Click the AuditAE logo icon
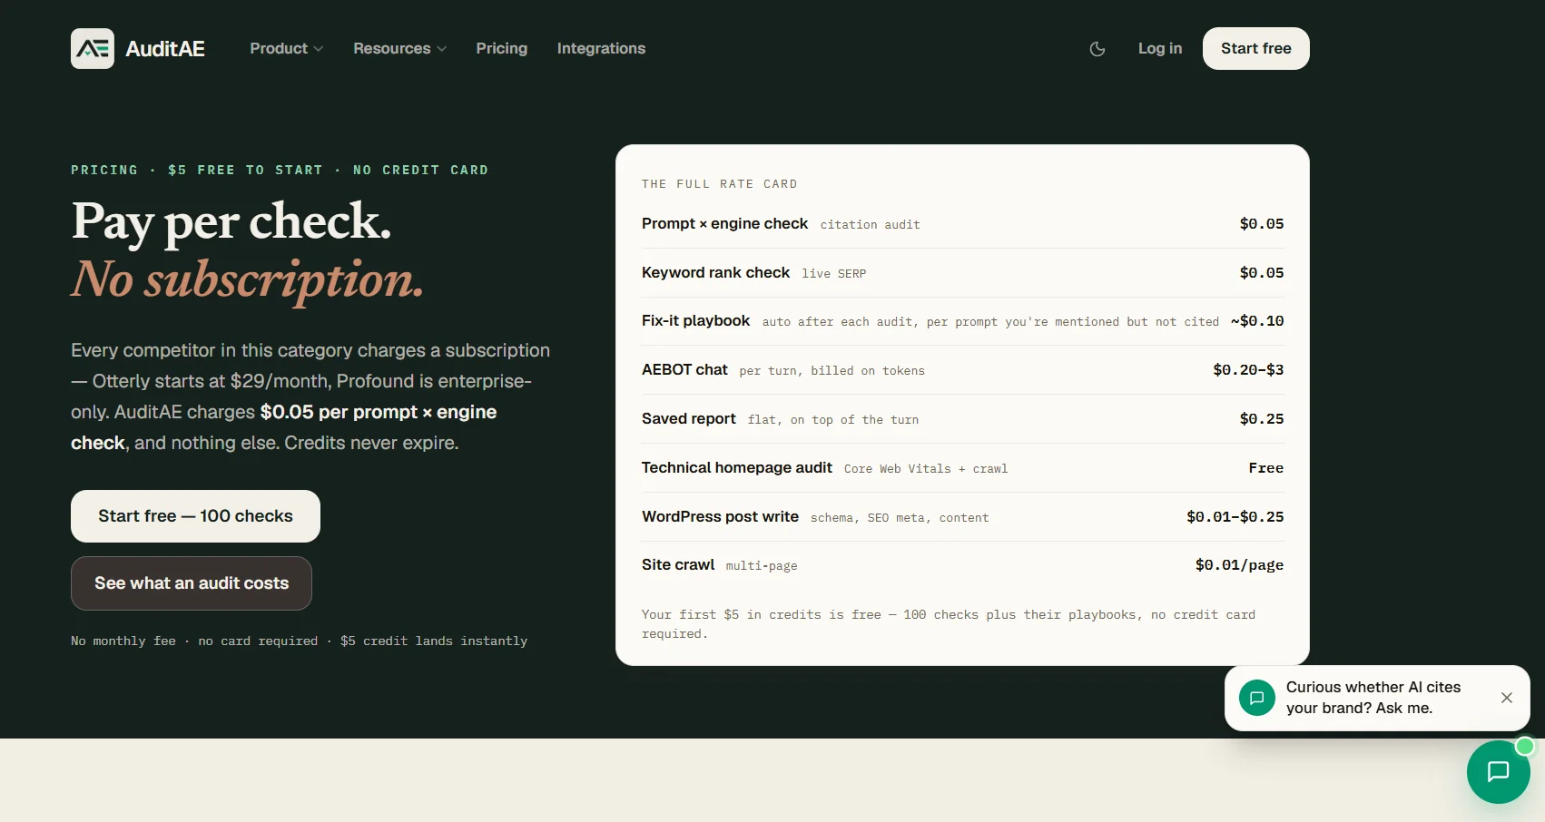This screenshot has width=1545, height=822. pyautogui.click(x=93, y=48)
